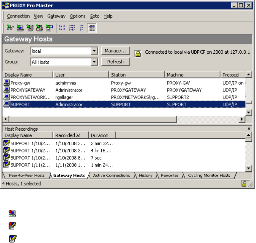Click '4 Hosts, 1 selected' status text
Image resolution: width=256 pixels, height=243 pixels.
[22, 183]
